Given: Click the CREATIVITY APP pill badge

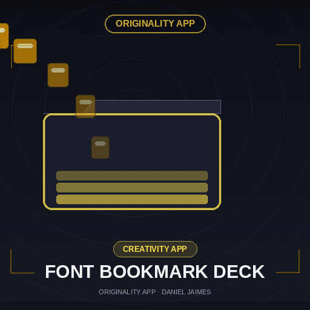Looking at the screenshot, I should tap(155, 249).
